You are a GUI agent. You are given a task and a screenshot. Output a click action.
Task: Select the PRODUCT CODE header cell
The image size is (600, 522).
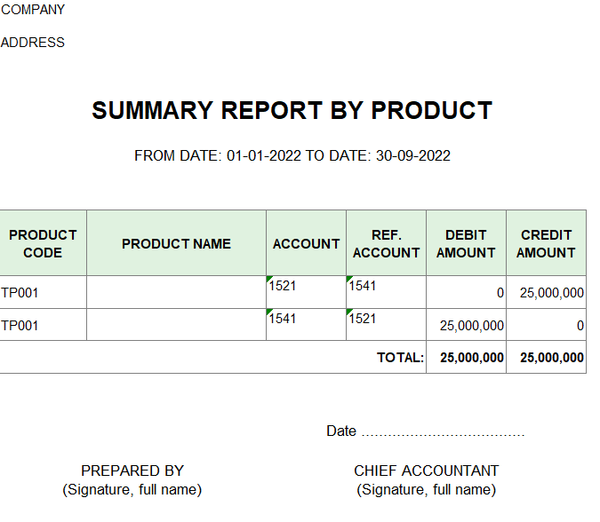click(43, 243)
